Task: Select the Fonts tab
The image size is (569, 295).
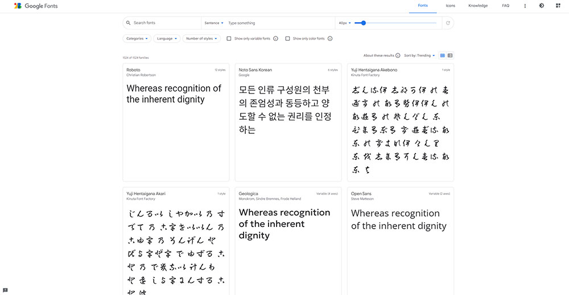Action: point(423,6)
